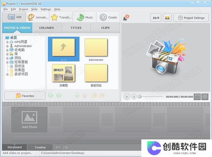Click the 00:00.000 time display
212x157 pixels.
179,97
